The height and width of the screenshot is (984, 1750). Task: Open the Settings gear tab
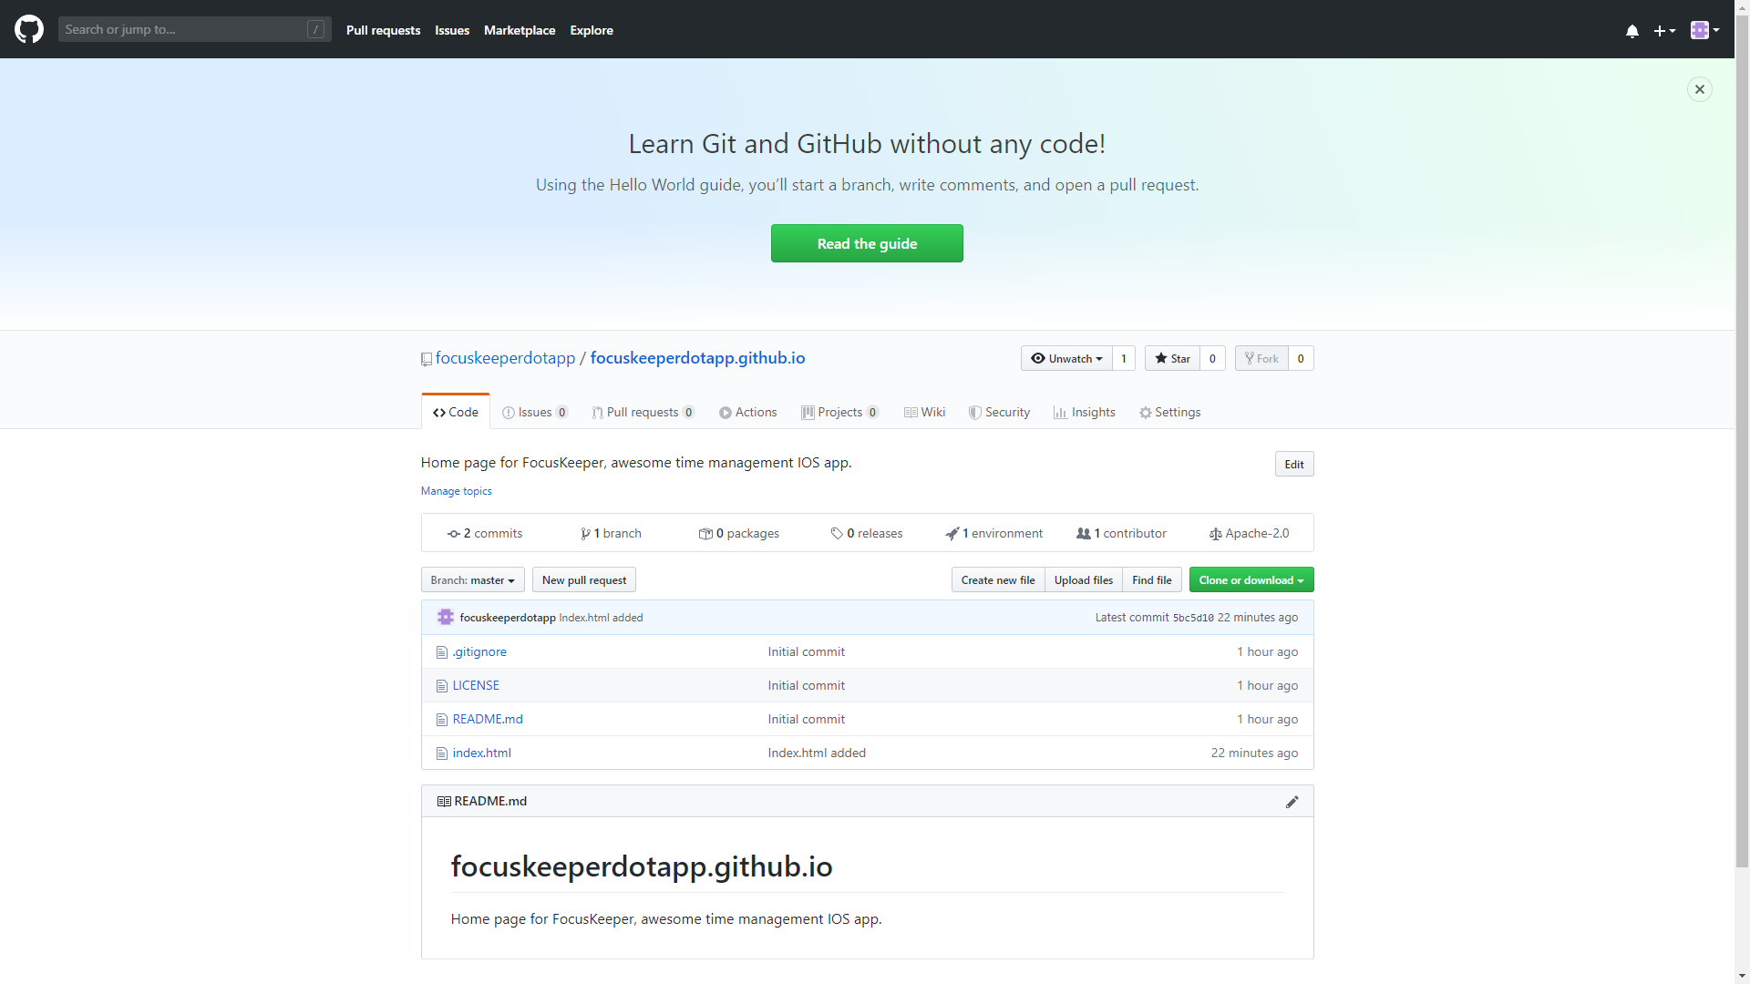(x=1169, y=413)
